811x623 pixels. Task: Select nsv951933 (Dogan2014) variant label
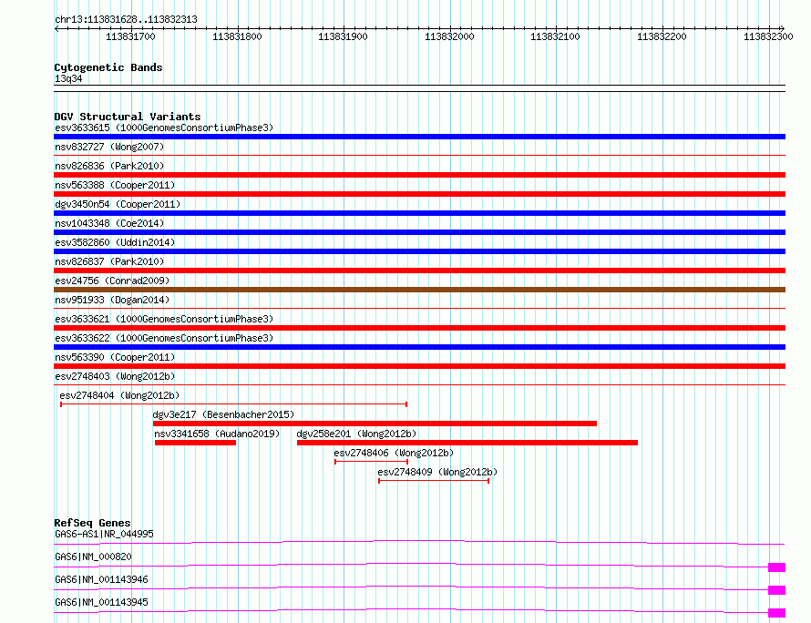point(112,300)
